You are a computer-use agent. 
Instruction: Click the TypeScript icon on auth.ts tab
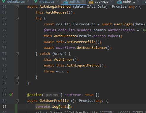point(66,2)
